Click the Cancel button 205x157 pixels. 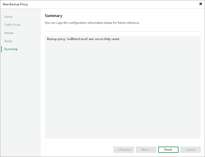191,150
